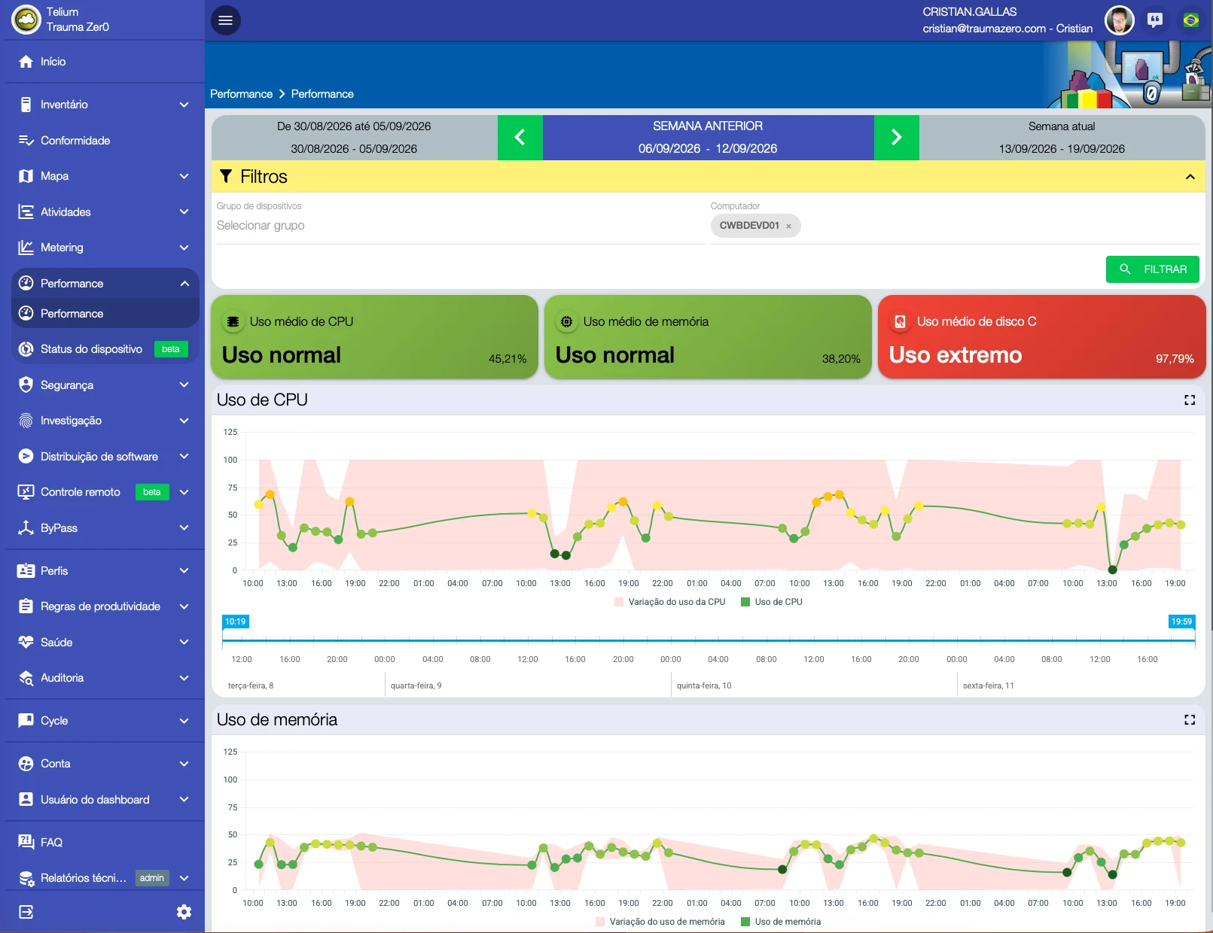Expand the Segurança menu chevron
Viewport: 1213px width, 933px height.
click(184, 384)
